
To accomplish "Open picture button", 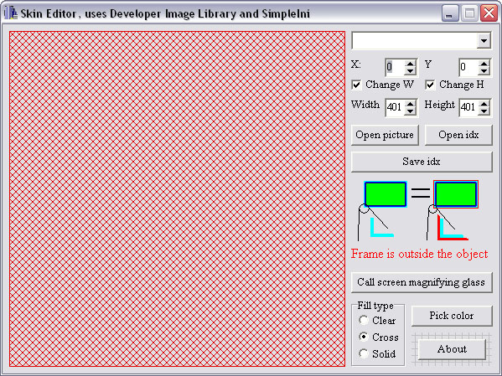I will coord(385,135).
